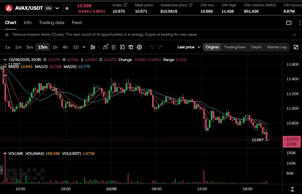302x194 pixels.
Task: Click the toolbar icon right of list icon
Action: [x=122, y=47]
